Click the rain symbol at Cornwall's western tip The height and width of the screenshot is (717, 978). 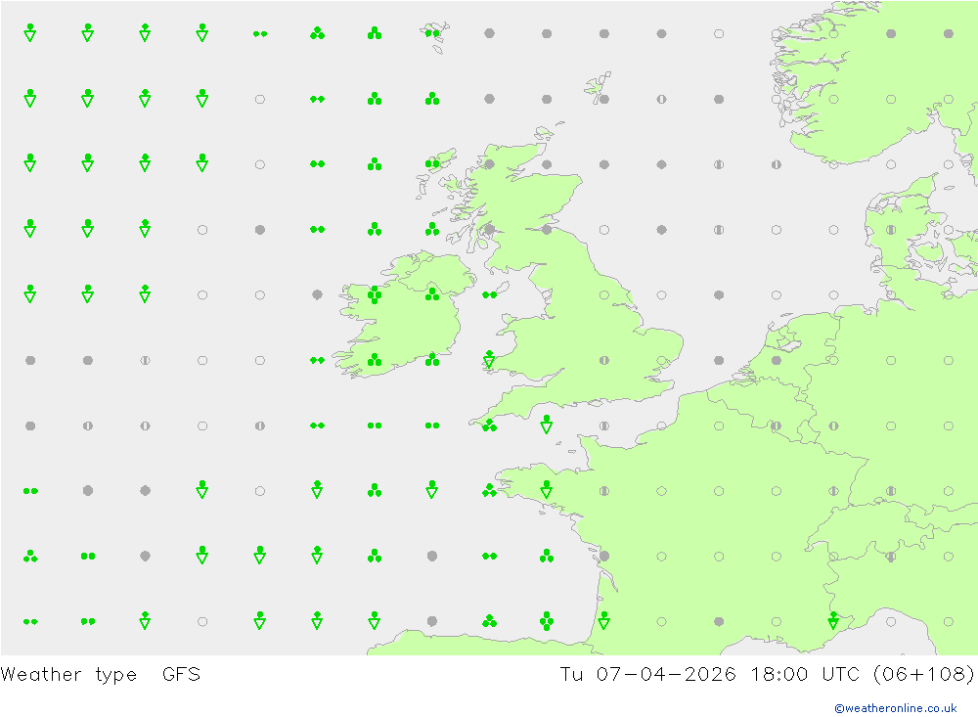(x=489, y=426)
